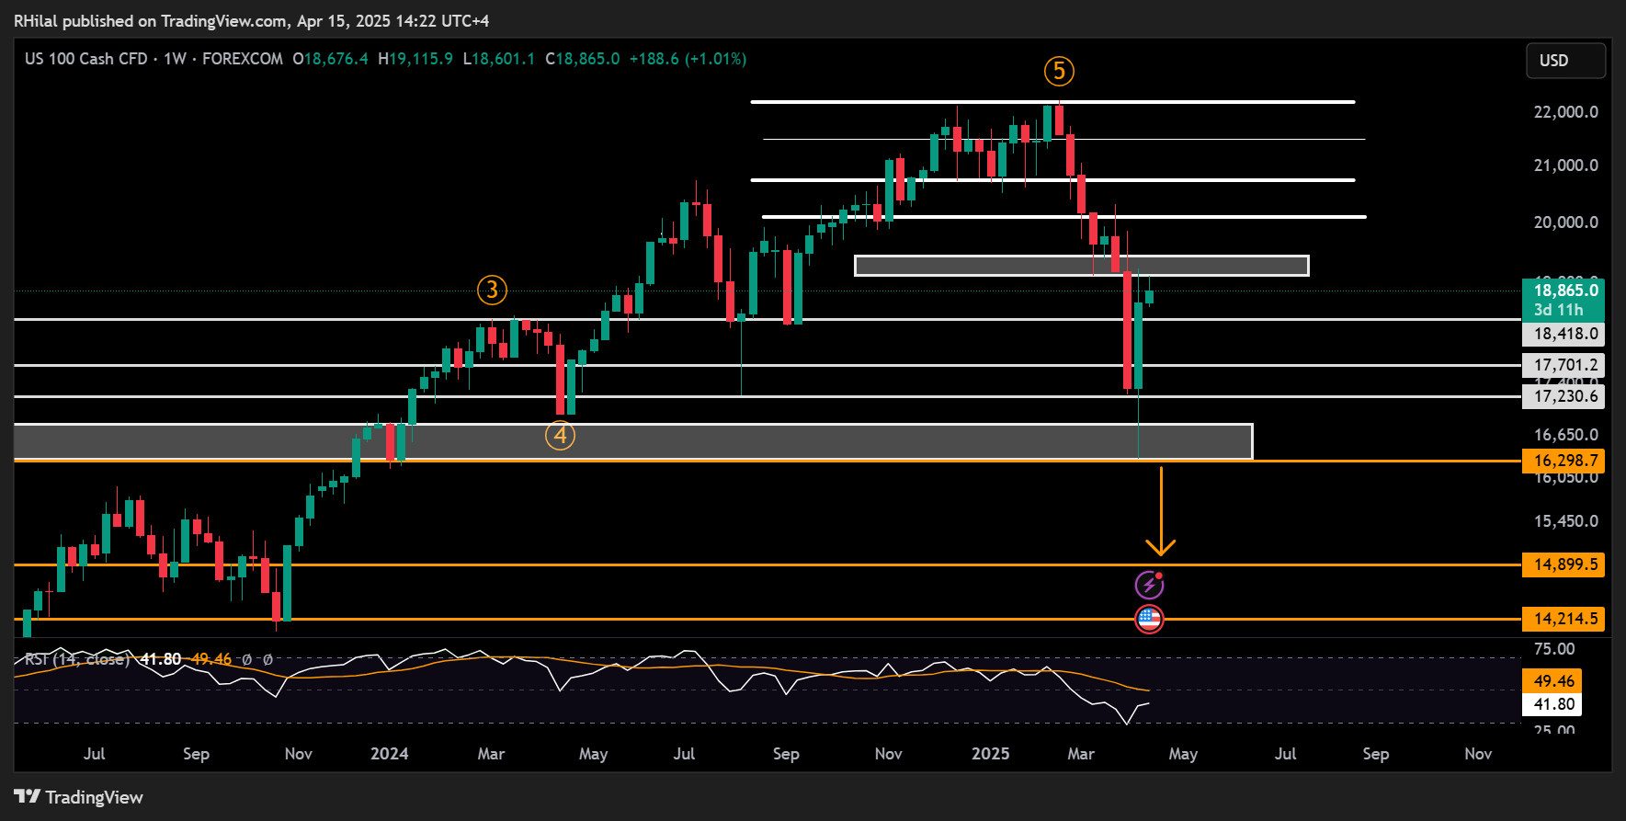Image resolution: width=1626 pixels, height=821 pixels.
Task: Click the 22,000.0 price axis label
Action: coord(1566,112)
